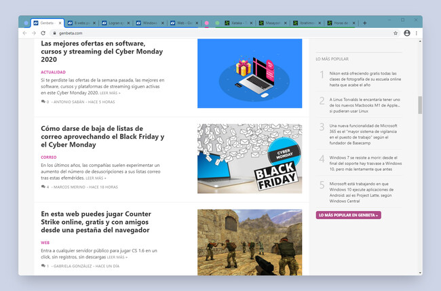
Task: Open the Cyber Monday gift laptop thumbnail
Action: click(250, 73)
